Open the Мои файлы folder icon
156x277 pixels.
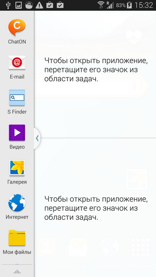coord(17,238)
